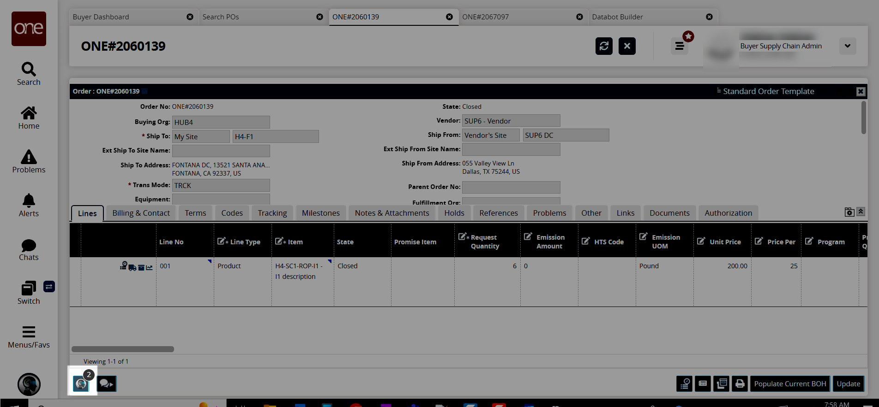879x407 pixels.
Task: Open the Tracking tab
Action: click(x=272, y=213)
